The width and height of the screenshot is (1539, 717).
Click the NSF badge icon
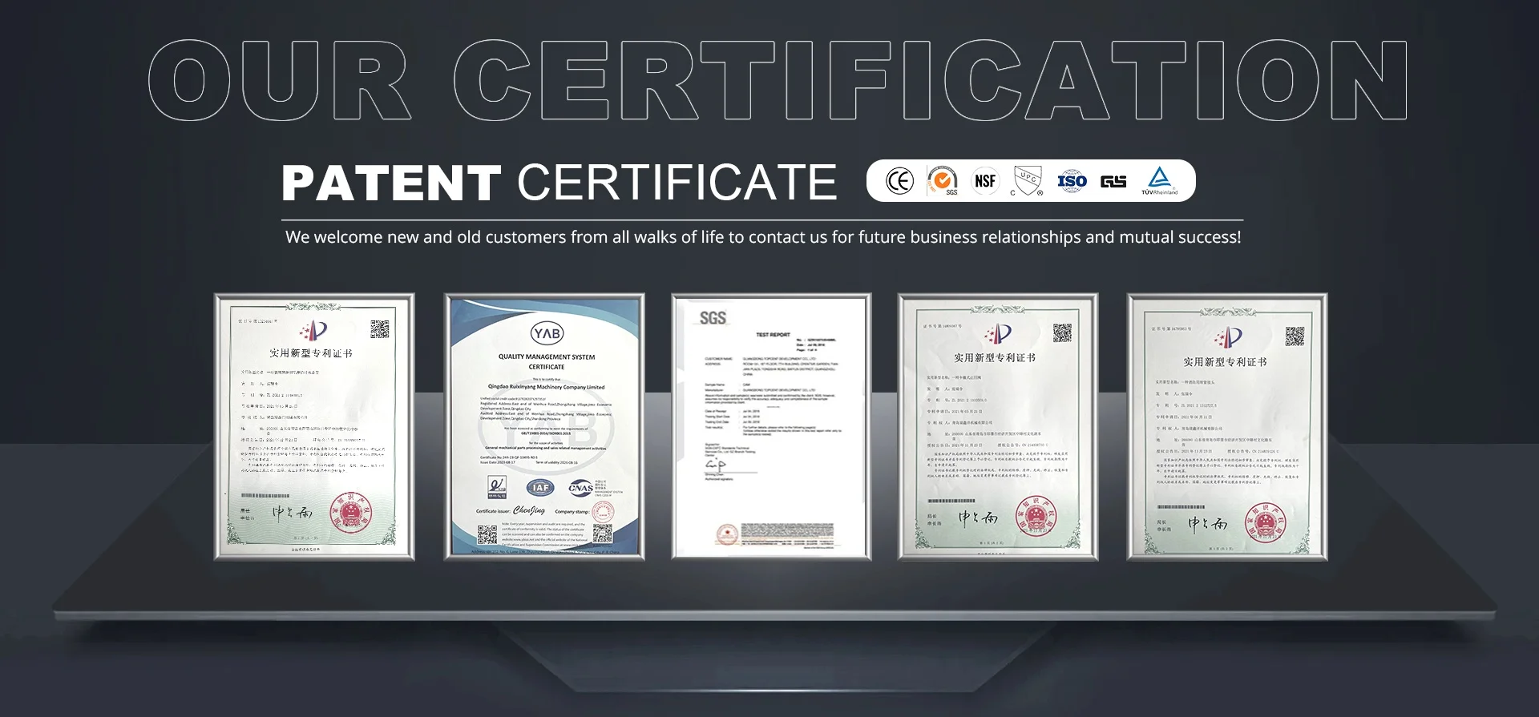coord(985,181)
